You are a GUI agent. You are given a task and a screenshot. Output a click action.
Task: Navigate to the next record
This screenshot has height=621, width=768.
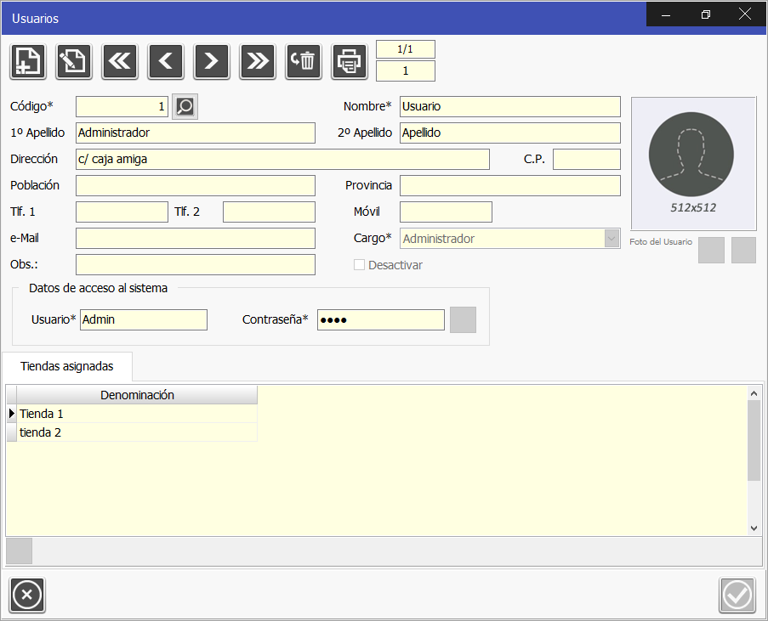(x=212, y=61)
